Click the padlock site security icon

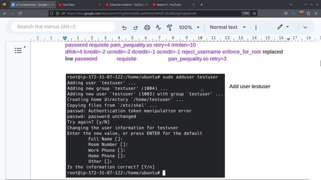(58, 13)
